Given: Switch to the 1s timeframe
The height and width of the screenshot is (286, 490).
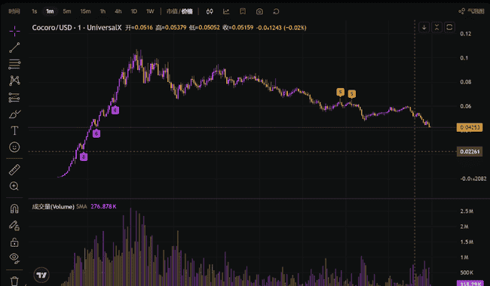Looking at the screenshot, I should pyautogui.click(x=35, y=11).
